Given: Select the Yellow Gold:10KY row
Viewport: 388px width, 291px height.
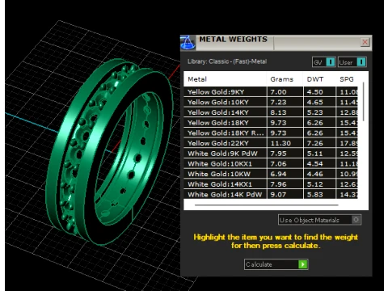Looking at the screenshot, I should (x=271, y=102).
